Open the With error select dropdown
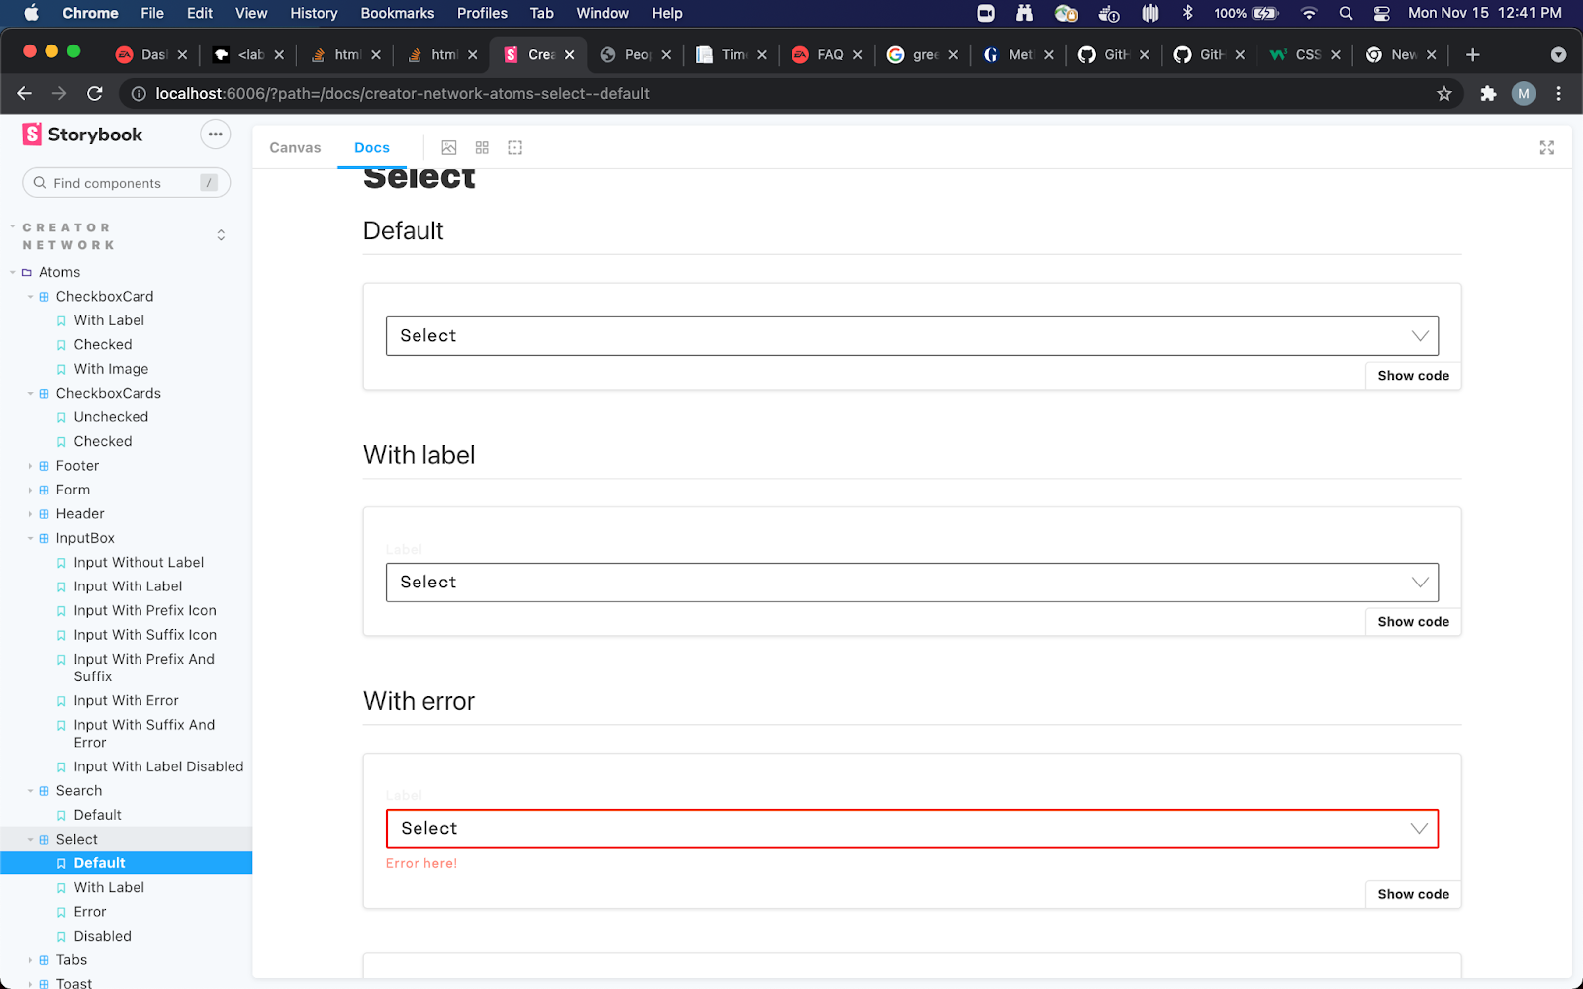This screenshot has height=989, width=1583. coord(912,829)
